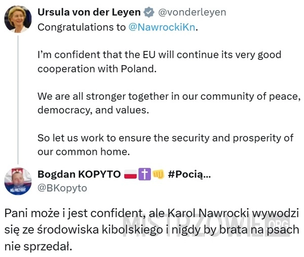Click the 'Congratulations to' tweet text
Image resolution: width=304 pixels, height=257 pixels.
click(x=82, y=27)
